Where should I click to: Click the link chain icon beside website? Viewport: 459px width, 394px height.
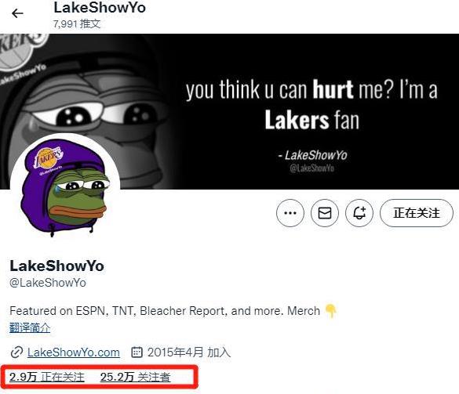[x=16, y=352]
